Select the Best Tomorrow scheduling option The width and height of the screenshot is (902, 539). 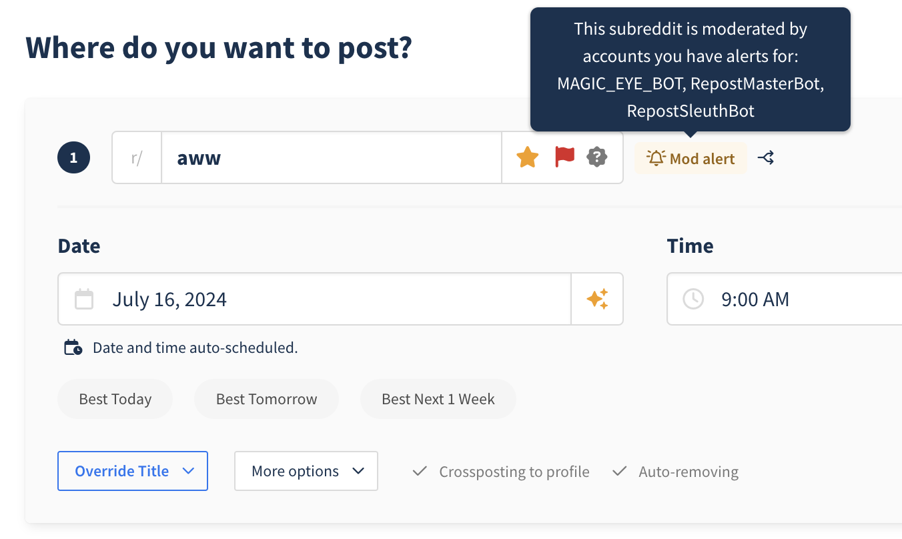(x=266, y=399)
